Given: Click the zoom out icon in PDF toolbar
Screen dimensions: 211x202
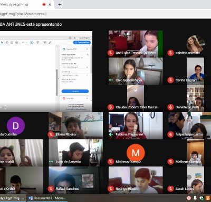Looking at the screenshot, I should [12, 43].
